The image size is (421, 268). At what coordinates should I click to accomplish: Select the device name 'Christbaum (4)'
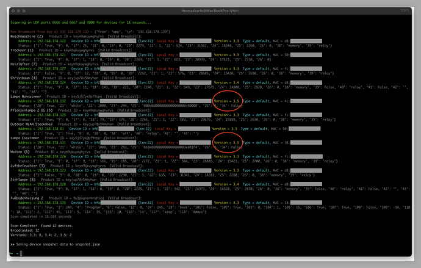24,78
